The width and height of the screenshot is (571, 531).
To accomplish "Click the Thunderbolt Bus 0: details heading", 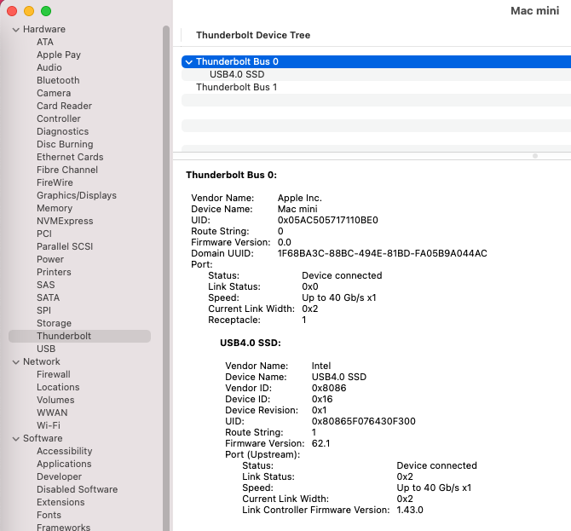I will point(231,176).
